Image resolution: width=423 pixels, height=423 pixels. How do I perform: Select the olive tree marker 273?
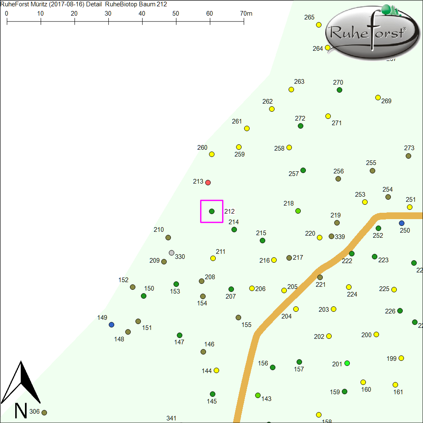tap(408, 156)
